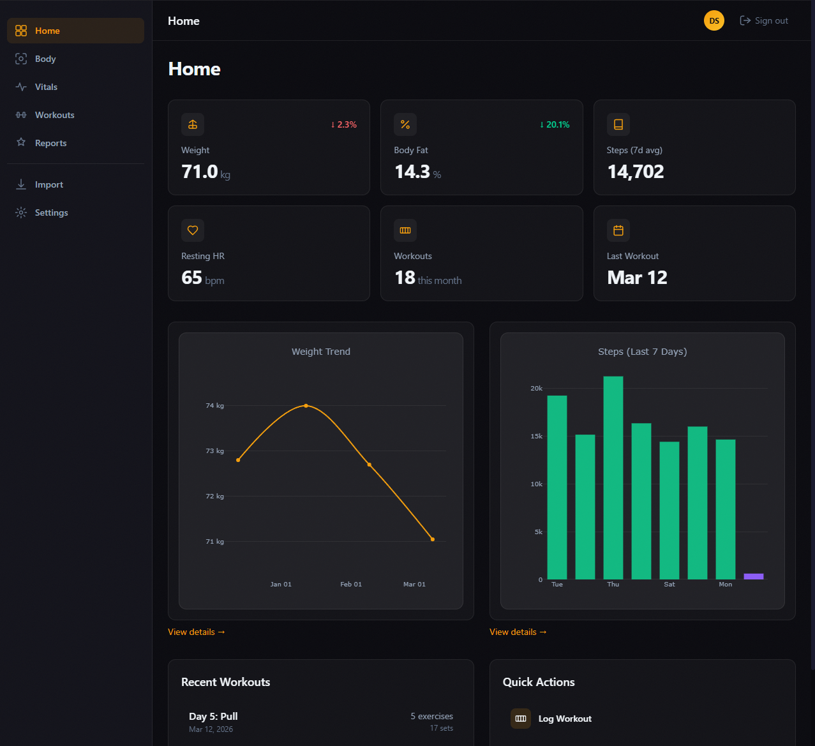Navigate to Workouts in sidebar

click(54, 115)
